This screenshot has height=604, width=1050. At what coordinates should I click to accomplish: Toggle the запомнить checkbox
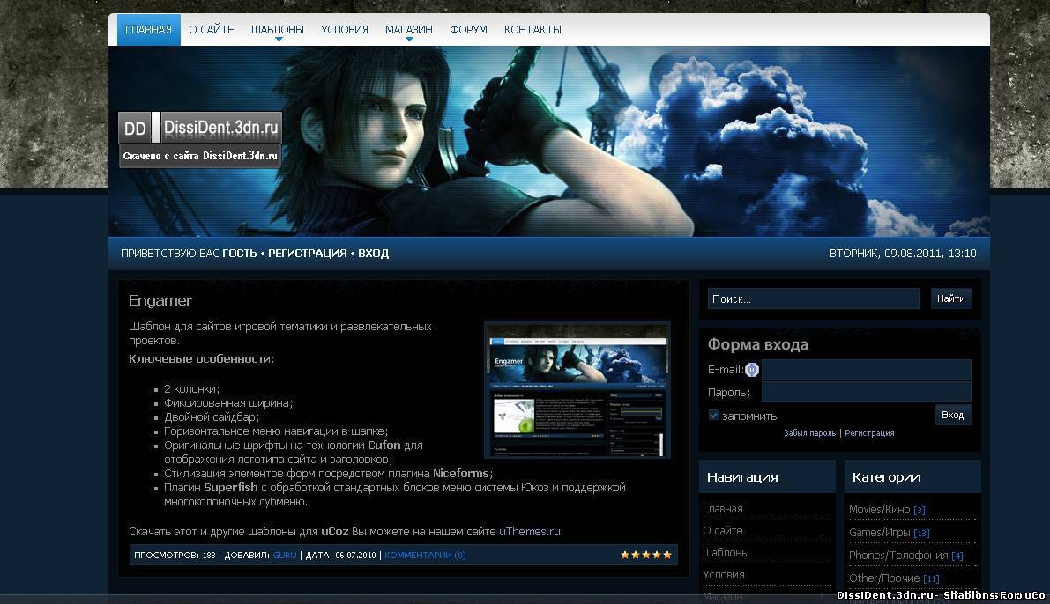[714, 416]
